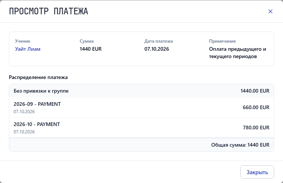Click the Примечание label

222,41
